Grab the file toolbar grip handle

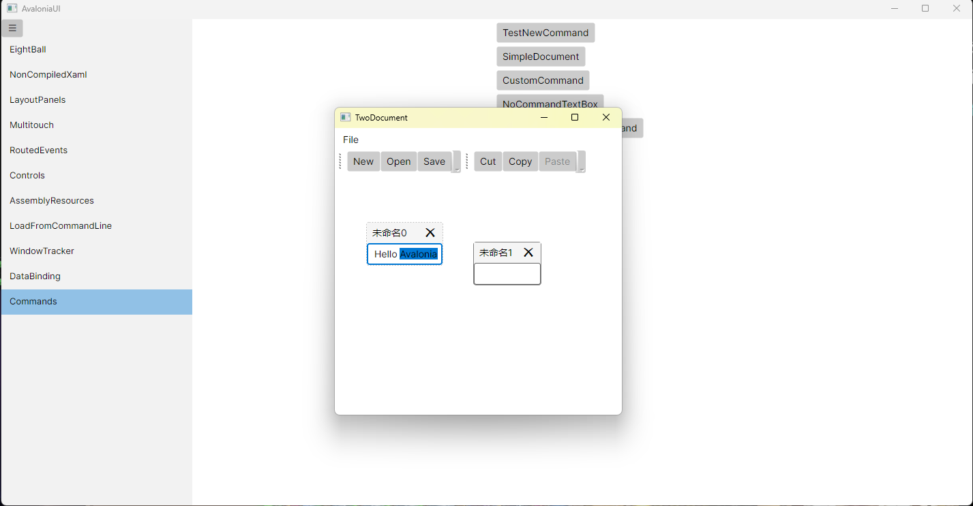pyautogui.click(x=340, y=161)
